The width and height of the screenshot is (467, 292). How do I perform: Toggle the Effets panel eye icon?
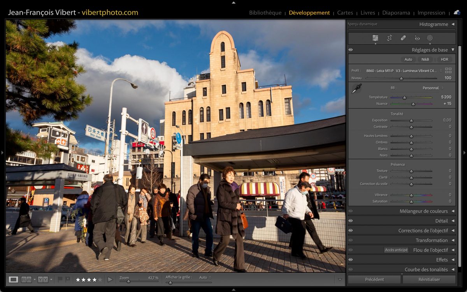[351, 260]
